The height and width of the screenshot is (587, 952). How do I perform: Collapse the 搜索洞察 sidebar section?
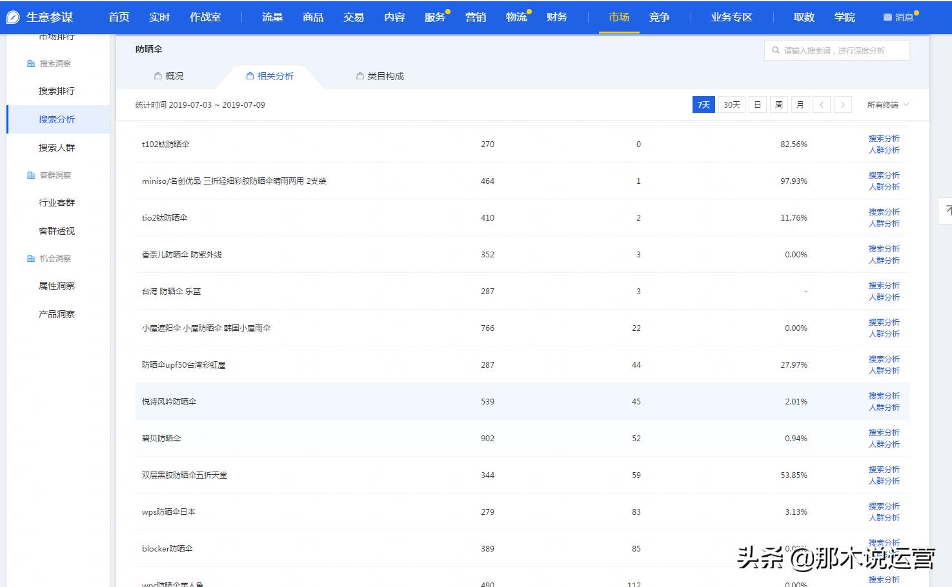(x=58, y=63)
